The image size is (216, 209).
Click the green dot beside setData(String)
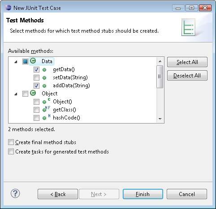44,78
